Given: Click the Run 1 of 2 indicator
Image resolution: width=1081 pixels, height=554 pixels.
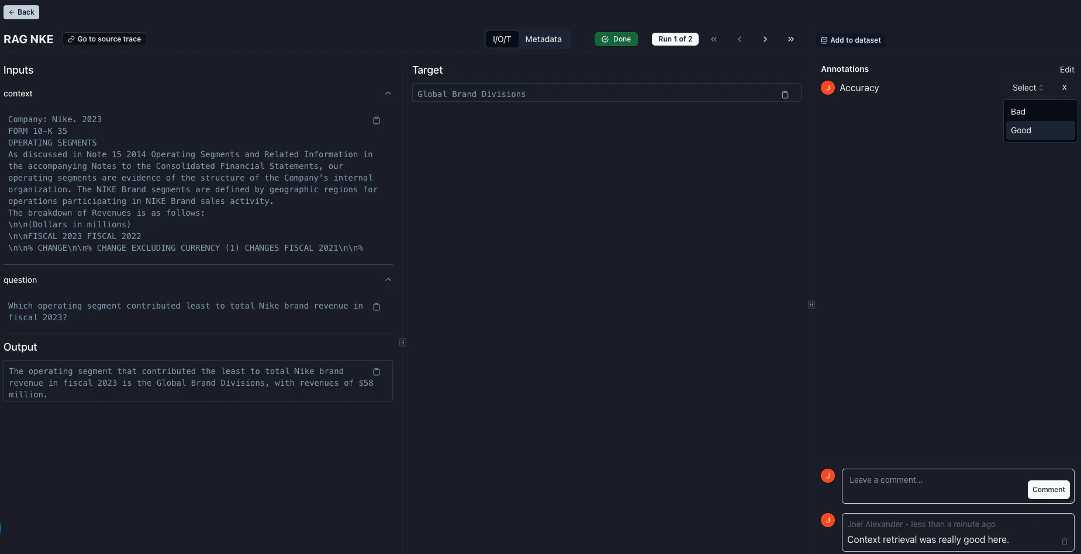Looking at the screenshot, I should point(675,39).
